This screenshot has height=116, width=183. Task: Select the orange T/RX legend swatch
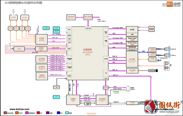17,113
